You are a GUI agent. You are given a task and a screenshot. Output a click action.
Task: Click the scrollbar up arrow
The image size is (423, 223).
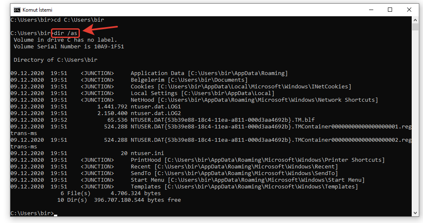pos(415,20)
